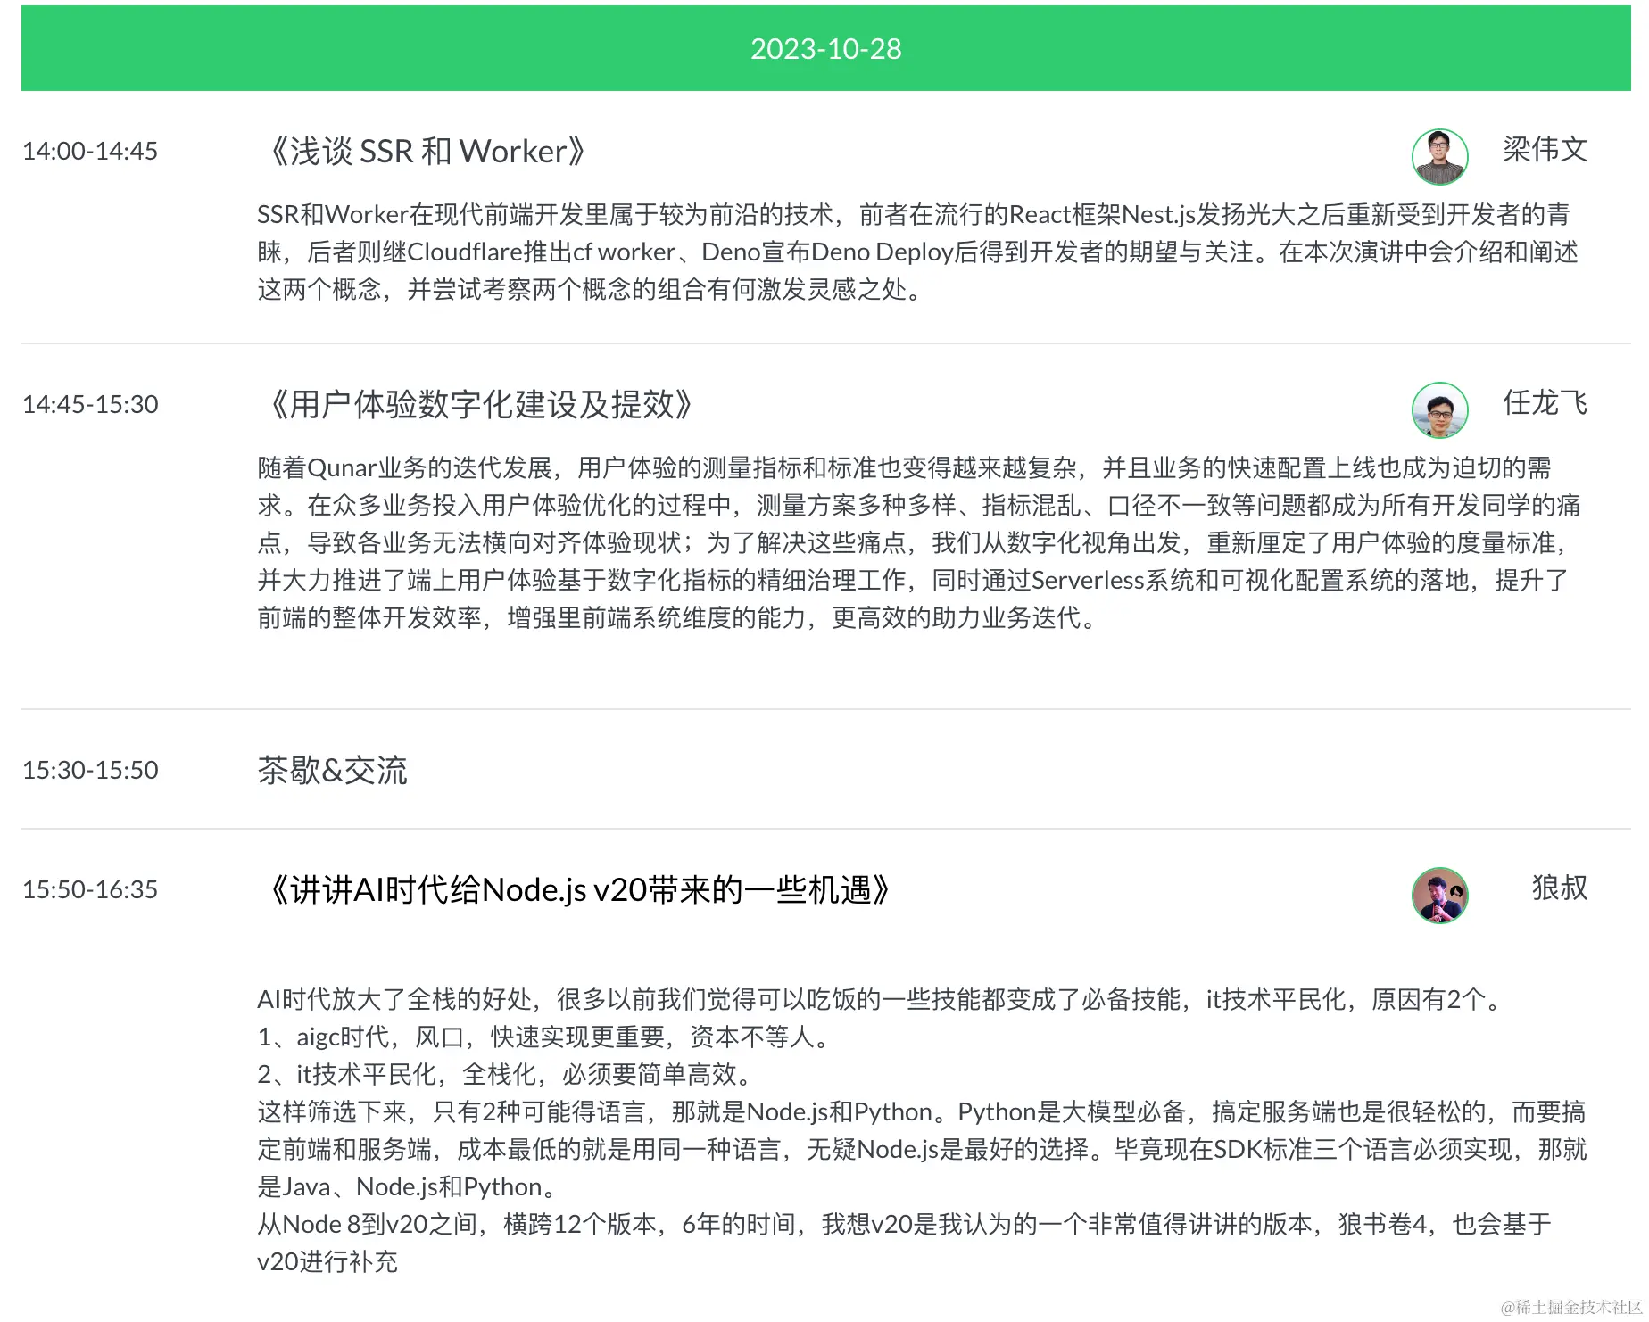Click speaker name 狼叔
The image size is (1649, 1322).
tap(1559, 888)
